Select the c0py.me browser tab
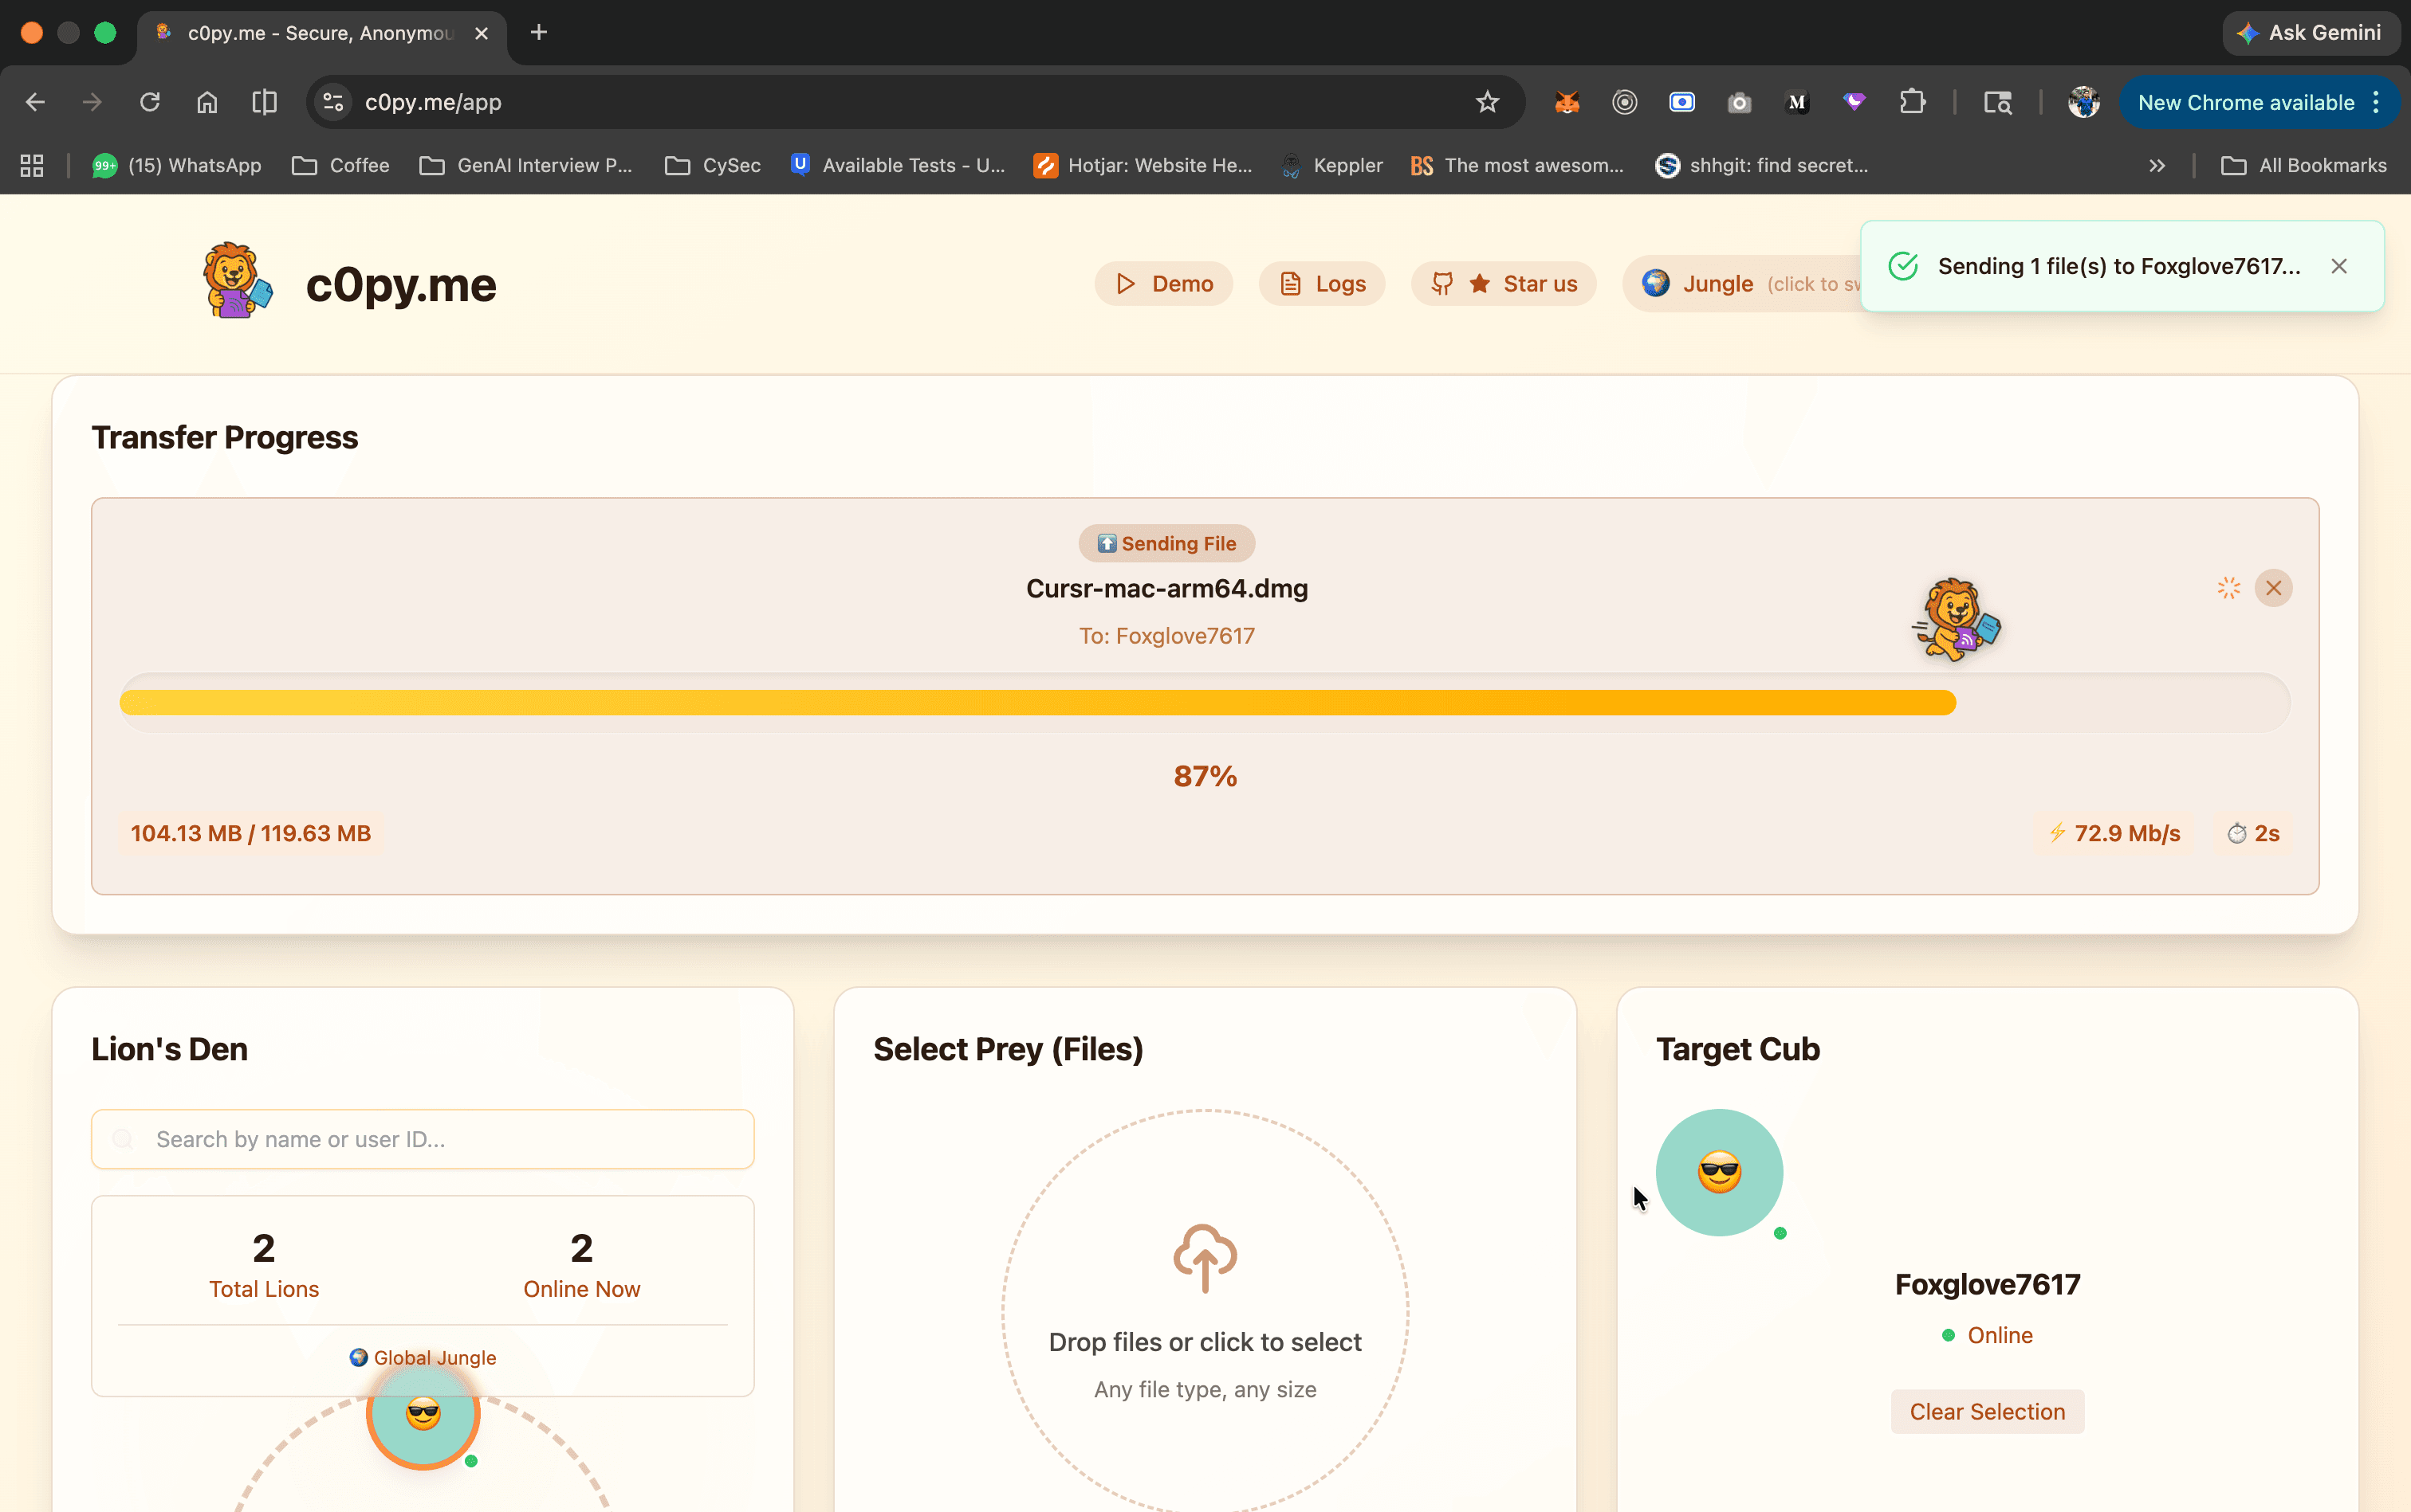This screenshot has width=2411, height=1512. pos(321,33)
